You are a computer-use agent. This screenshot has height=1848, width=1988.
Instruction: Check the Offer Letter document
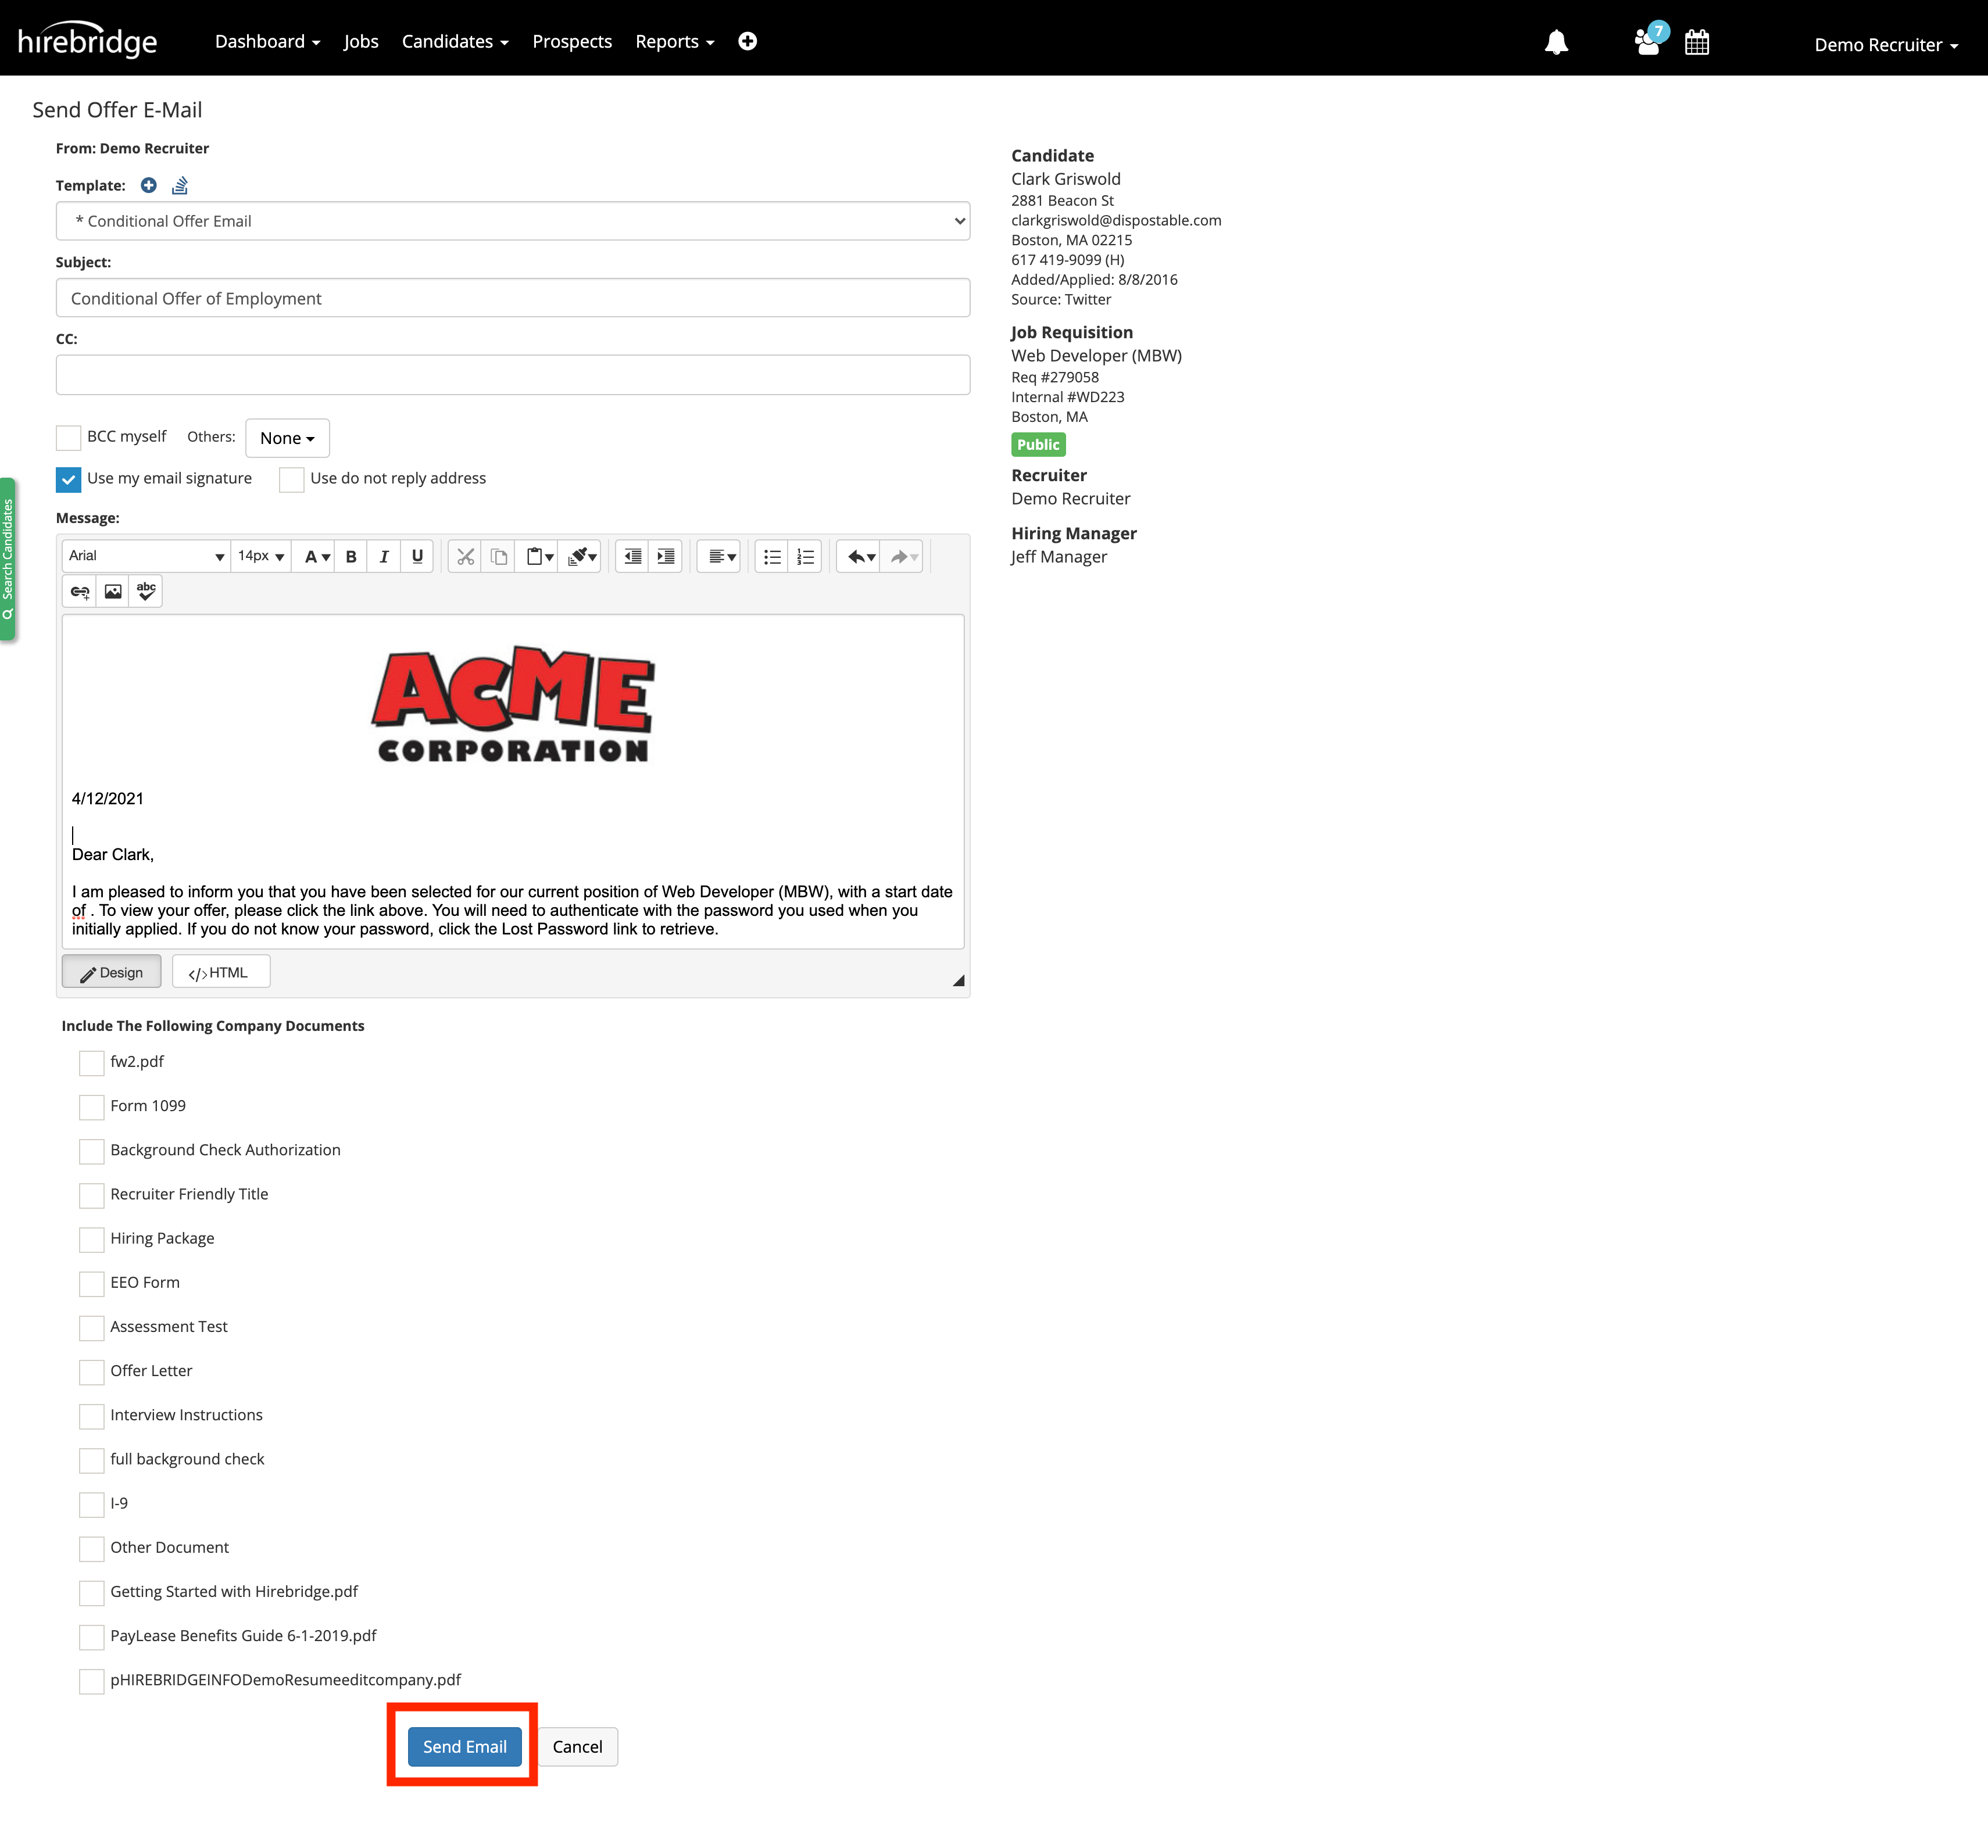91,1372
